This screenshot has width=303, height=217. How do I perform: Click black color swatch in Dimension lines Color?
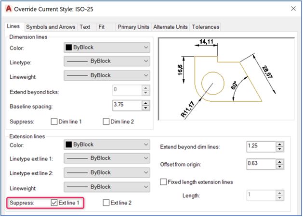tap(68, 48)
